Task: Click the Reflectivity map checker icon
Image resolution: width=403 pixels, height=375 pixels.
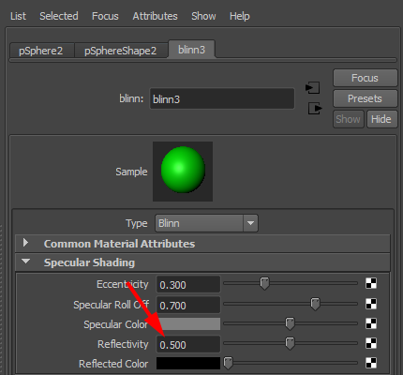Action: pos(371,343)
